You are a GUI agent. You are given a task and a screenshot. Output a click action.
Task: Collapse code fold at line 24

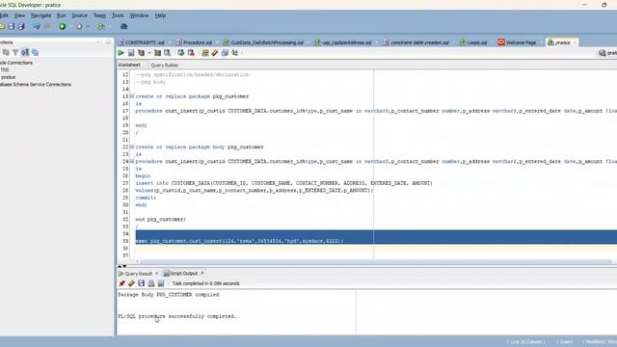pos(132,161)
